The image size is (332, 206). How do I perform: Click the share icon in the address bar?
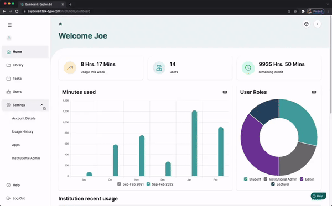pos(289,12)
